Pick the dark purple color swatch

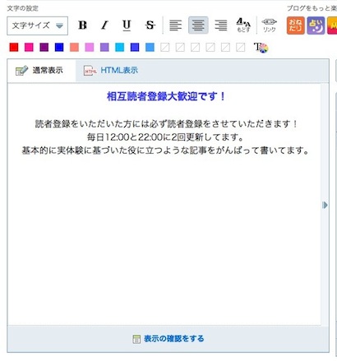tap(44, 48)
